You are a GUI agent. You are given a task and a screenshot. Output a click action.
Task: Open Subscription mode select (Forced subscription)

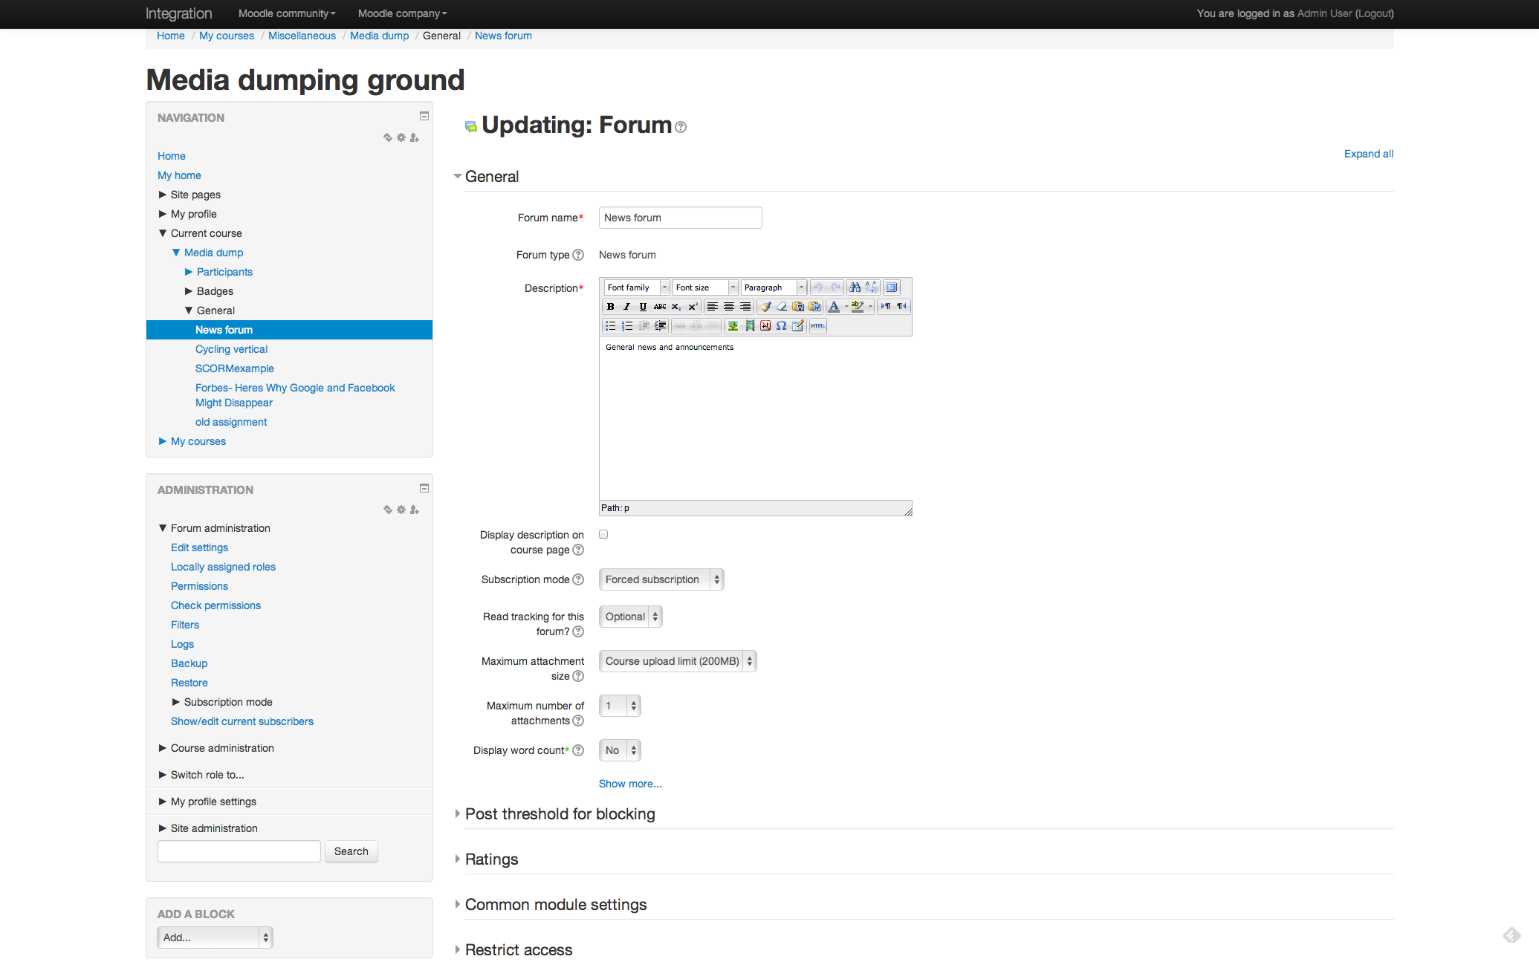(661, 579)
